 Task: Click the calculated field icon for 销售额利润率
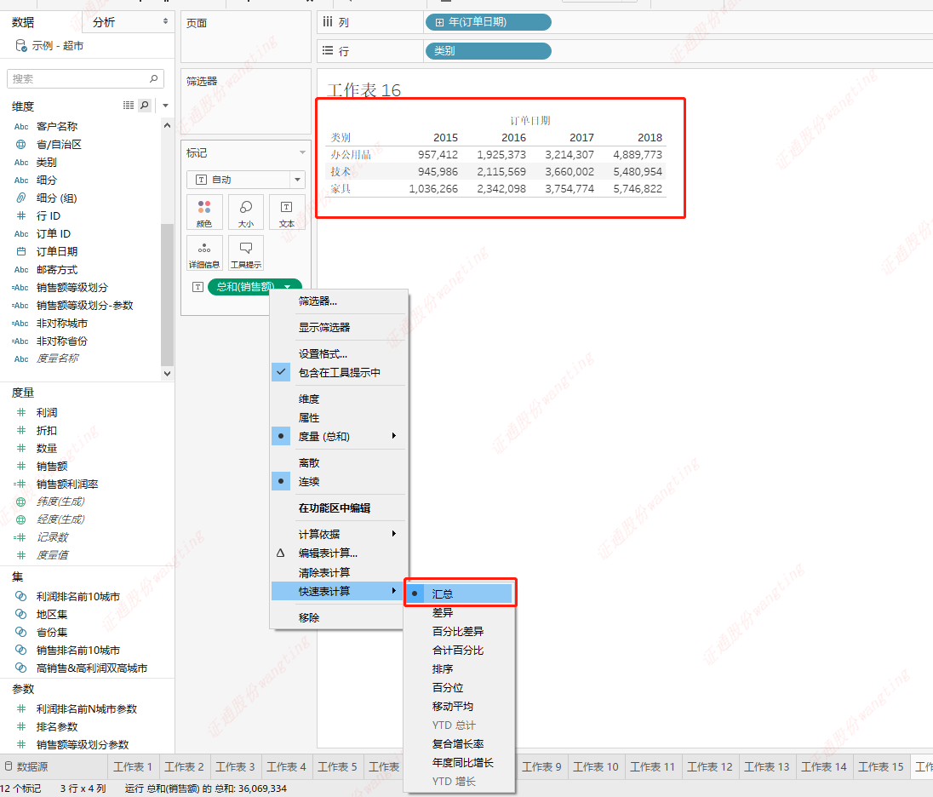[20, 484]
